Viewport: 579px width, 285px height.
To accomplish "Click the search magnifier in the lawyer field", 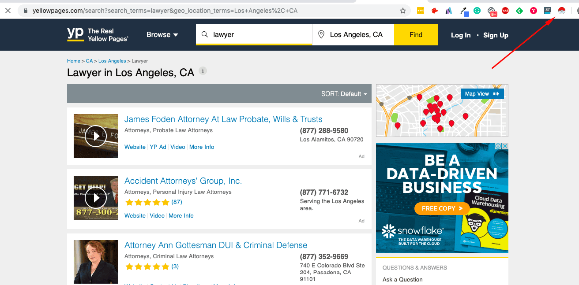I will 205,34.
